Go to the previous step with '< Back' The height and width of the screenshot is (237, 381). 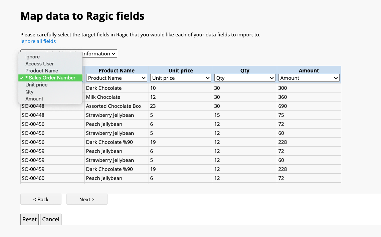pyautogui.click(x=41, y=199)
